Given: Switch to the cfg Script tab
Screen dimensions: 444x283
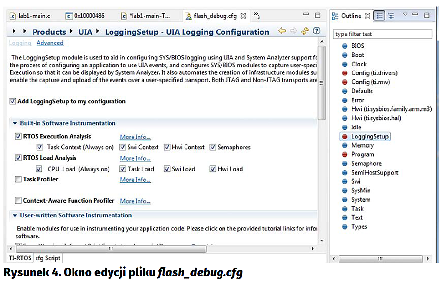Looking at the screenshot, I should (x=48, y=258).
